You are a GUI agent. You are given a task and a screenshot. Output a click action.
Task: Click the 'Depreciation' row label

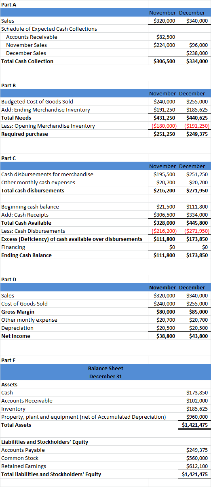[x=17, y=328]
